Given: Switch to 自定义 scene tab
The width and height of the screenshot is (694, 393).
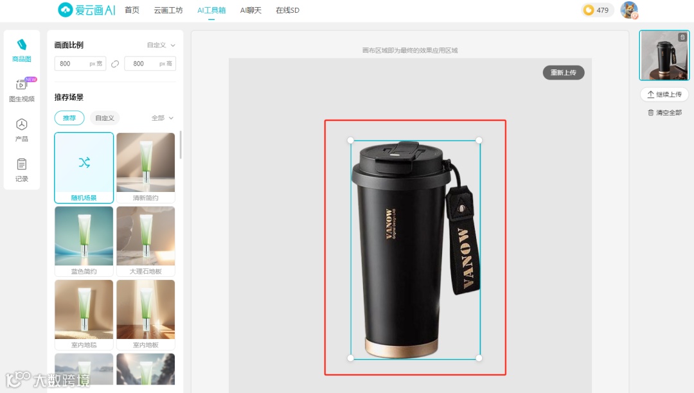Looking at the screenshot, I should 105,118.
